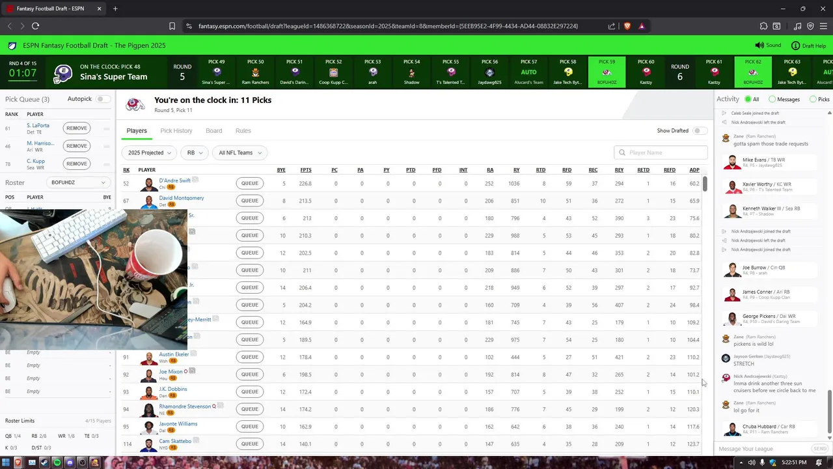
Task: Click the Message Your League input box
Action: 763,449
